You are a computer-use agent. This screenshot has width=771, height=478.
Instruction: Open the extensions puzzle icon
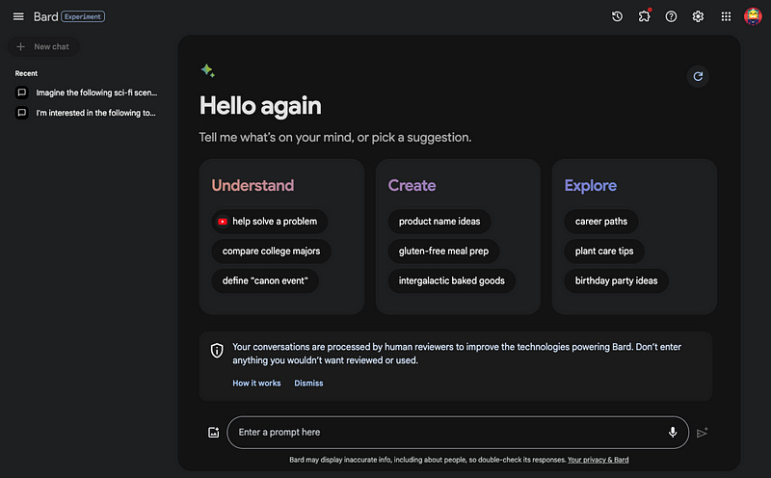pos(644,16)
